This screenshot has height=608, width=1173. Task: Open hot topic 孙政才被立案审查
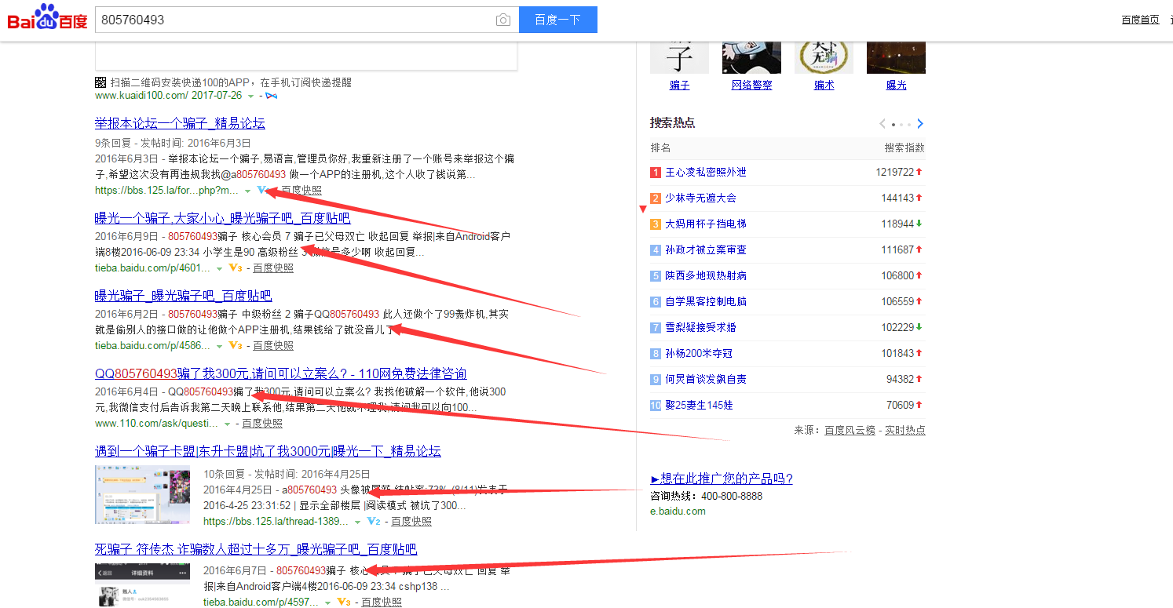point(706,249)
